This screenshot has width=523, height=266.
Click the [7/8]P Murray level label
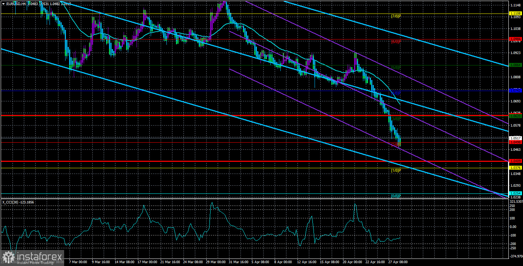point(396,16)
